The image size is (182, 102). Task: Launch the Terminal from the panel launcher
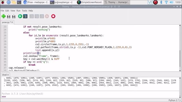click(x=19, y=2)
